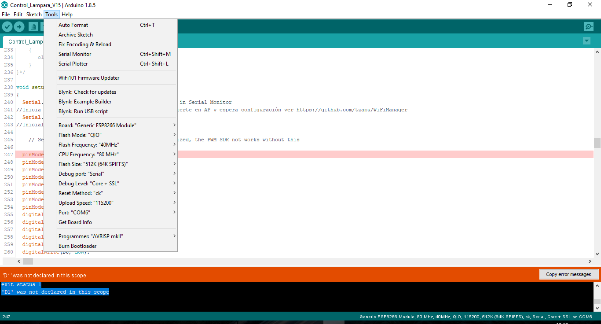Click 'exit status 1' console text
The image size is (601, 324).
21,284
